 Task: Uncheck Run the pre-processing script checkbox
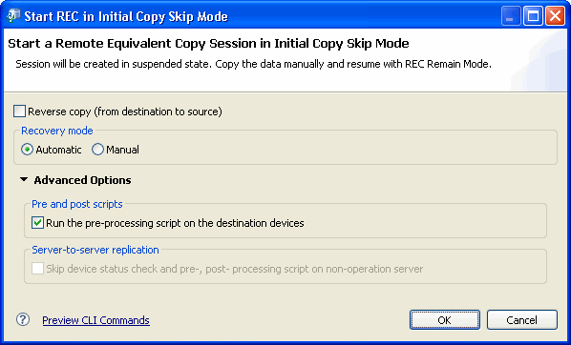click(x=37, y=222)
